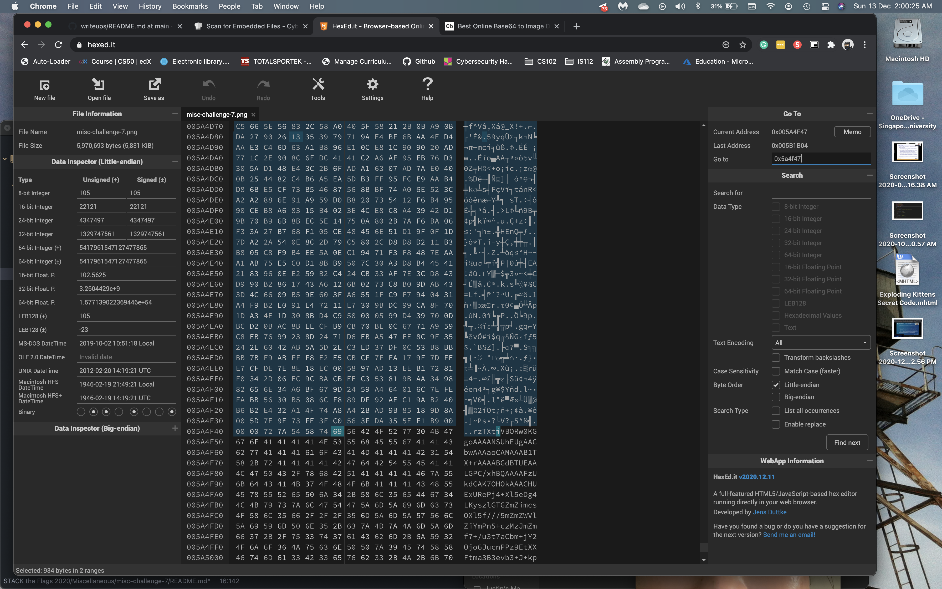
Task: Click the Find next button
Action: (x=847, y=443)
